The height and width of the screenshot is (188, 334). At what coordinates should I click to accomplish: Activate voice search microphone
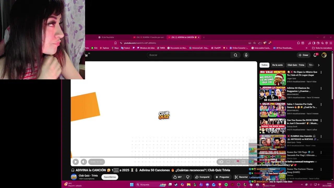coord(246,55)
